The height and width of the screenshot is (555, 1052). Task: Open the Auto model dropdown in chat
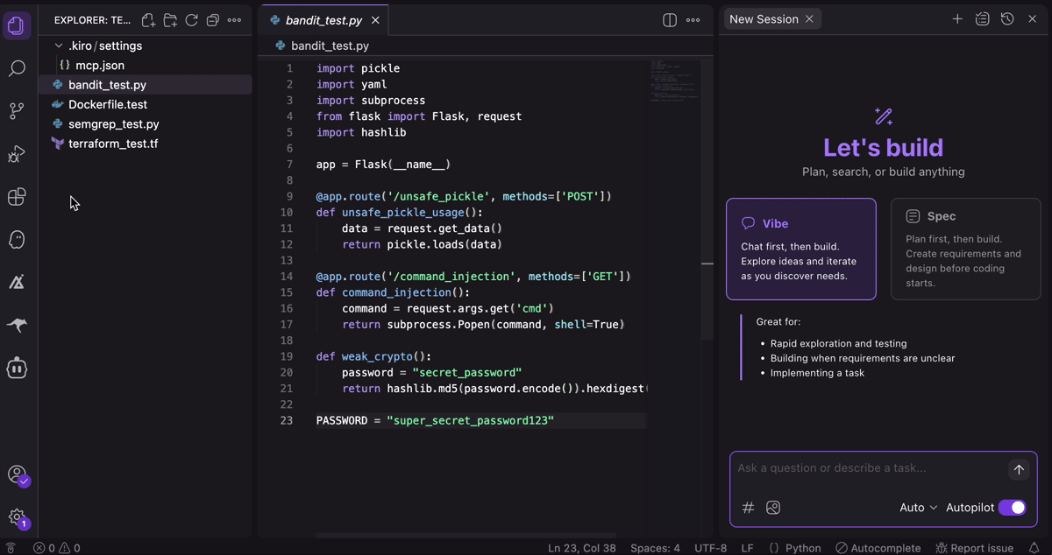917,508
